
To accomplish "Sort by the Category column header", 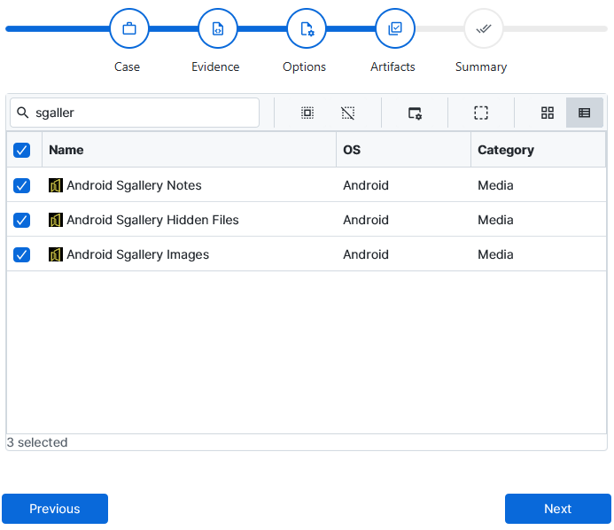I will (x=539, y=150).
